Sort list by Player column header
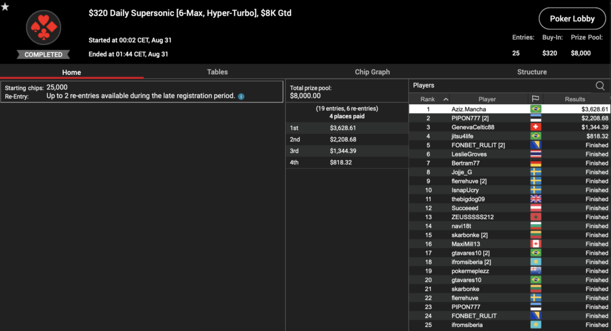Screen dimensions: 611x331 [486, 99]
